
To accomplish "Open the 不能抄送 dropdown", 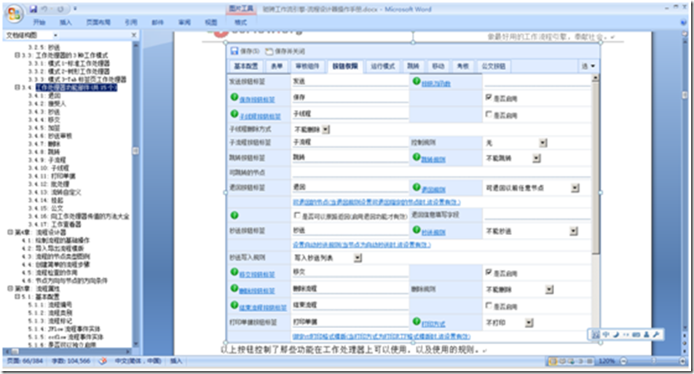I will pyautogui.click(x=574, y=231).
